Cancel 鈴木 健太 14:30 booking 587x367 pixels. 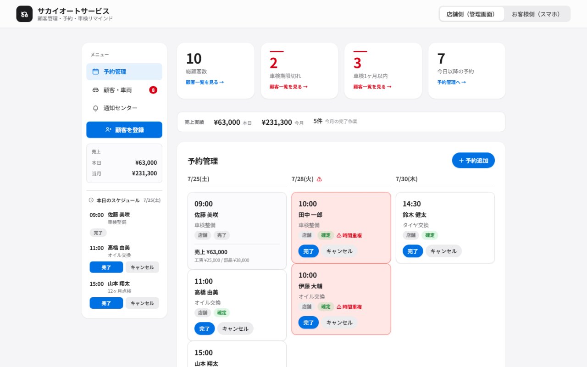443,251
